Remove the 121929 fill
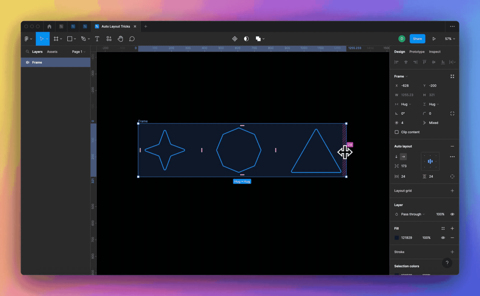 [x=452, y=238]
